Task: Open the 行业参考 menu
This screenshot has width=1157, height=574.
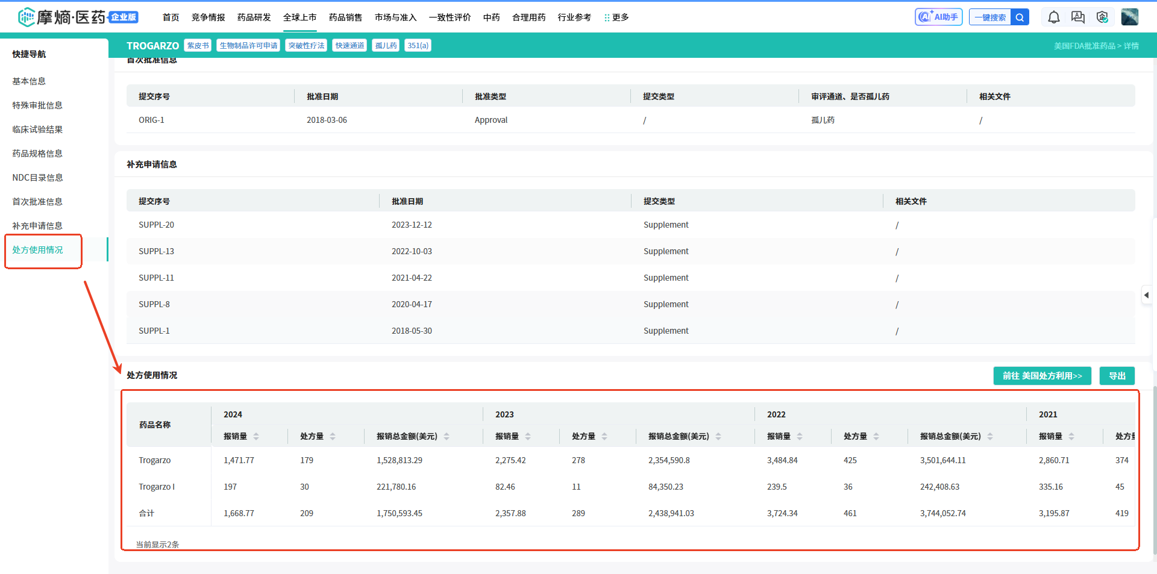Action: (574, 17)
